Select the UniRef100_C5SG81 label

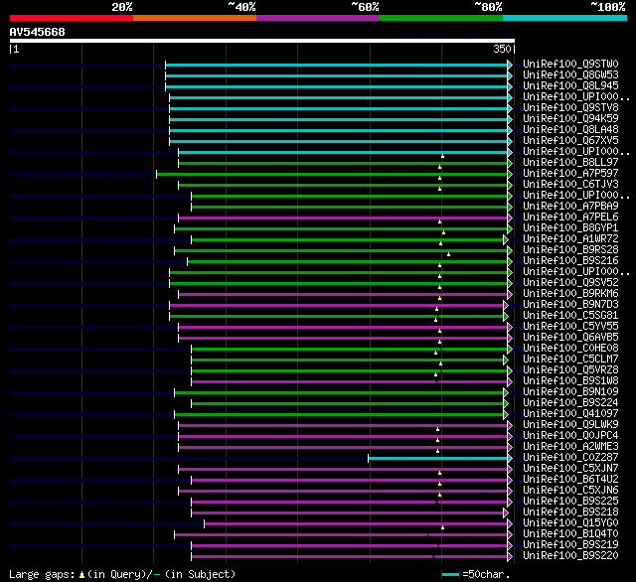[570, 316]
